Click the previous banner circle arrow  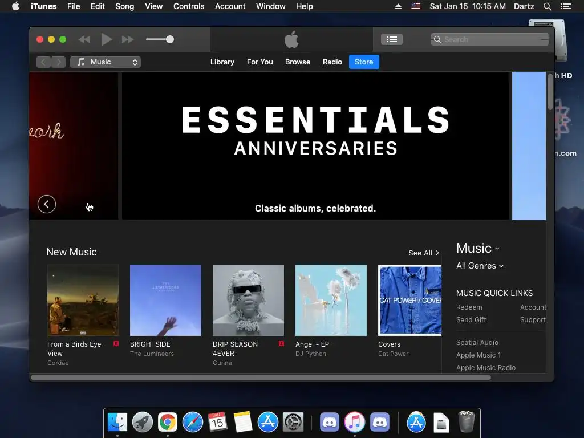[x=47, y=204]
